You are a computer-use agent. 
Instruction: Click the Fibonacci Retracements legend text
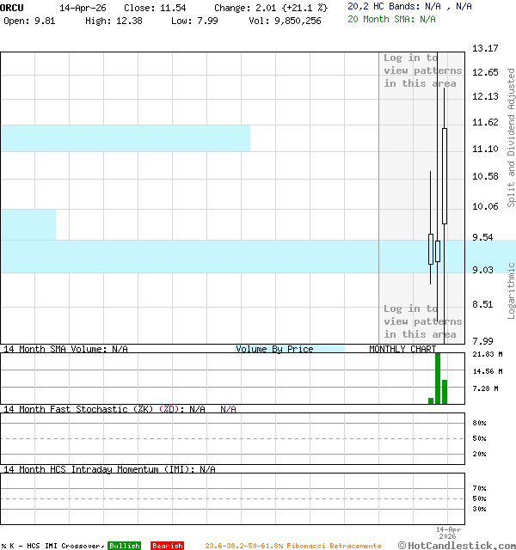click(x=292, y=546)
